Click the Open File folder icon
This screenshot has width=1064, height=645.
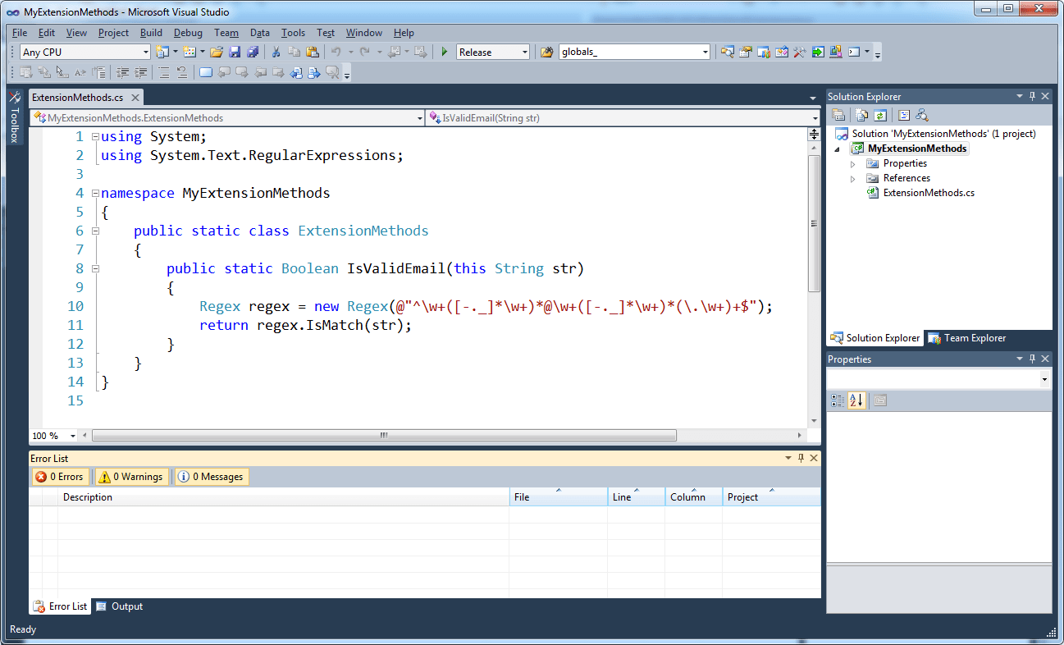click(x=217, y=52)
